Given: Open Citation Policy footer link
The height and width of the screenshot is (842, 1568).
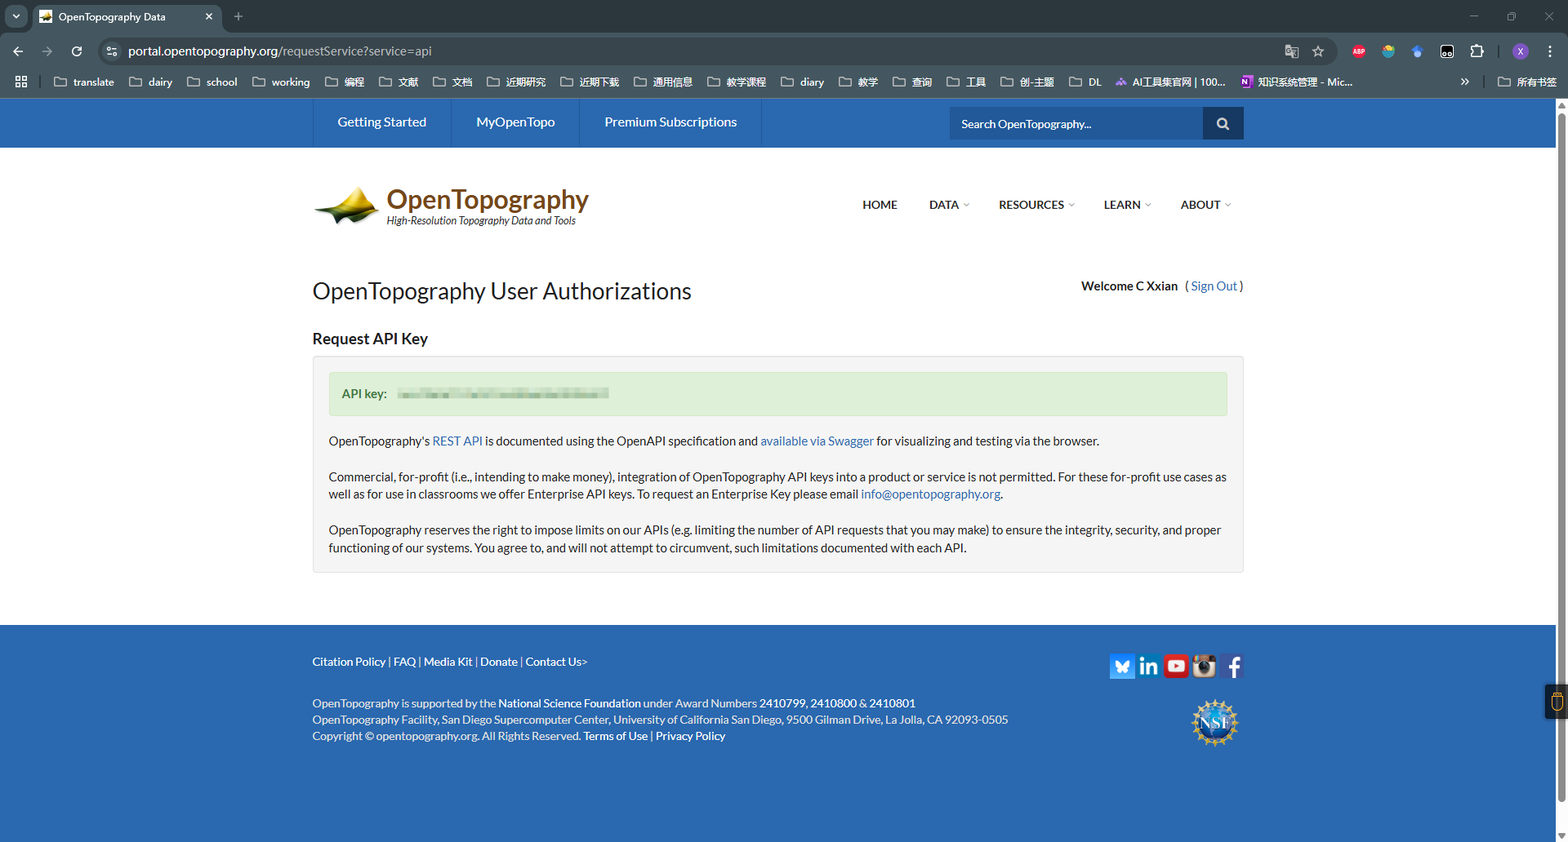Looking at the screenshot, I should coord(349,662).
